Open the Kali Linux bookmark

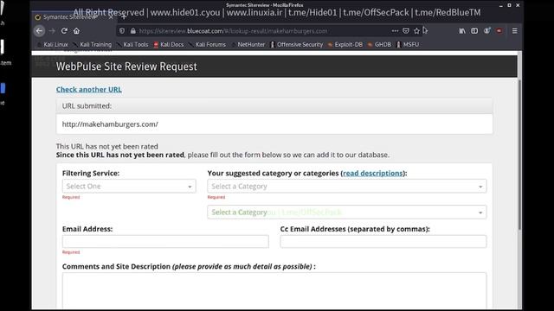[53, 44]
